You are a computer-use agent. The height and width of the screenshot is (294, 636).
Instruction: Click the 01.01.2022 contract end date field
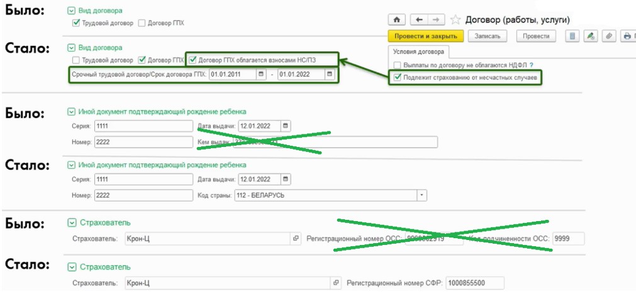point(301,75)
